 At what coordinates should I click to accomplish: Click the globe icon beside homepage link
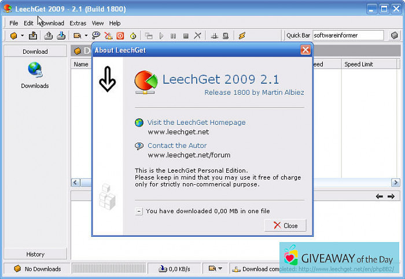[x=139, y=122]
